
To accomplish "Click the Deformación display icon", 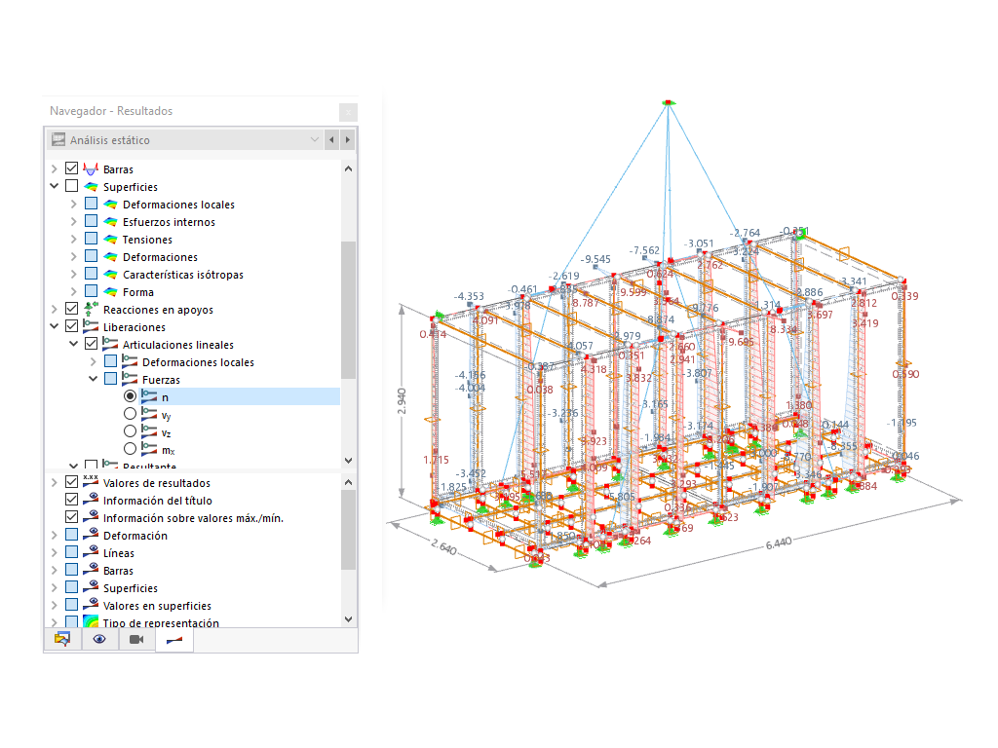I will (91, 535).
